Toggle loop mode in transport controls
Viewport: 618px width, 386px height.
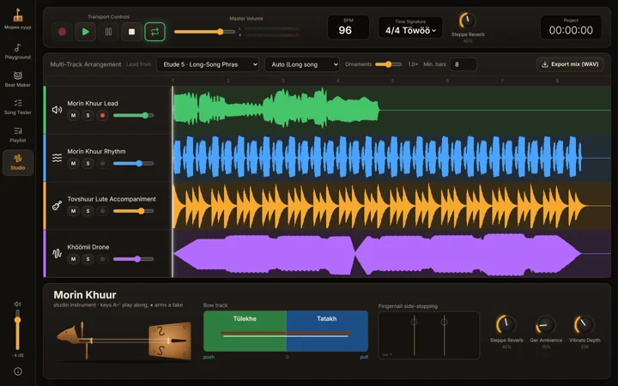pyautogui.click(x=154, y=32)
